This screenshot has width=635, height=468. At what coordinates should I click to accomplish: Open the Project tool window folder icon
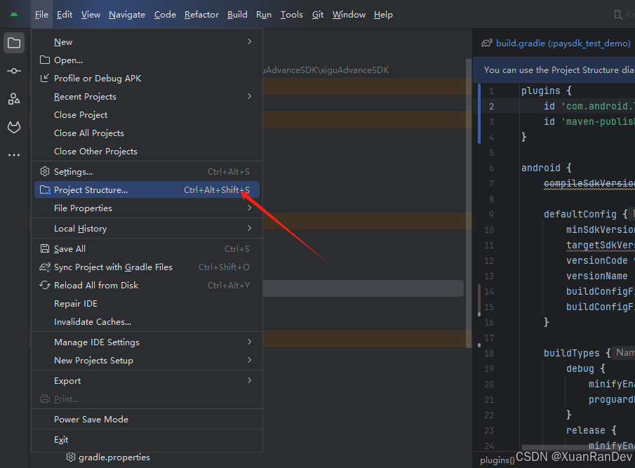pos(14,44)
